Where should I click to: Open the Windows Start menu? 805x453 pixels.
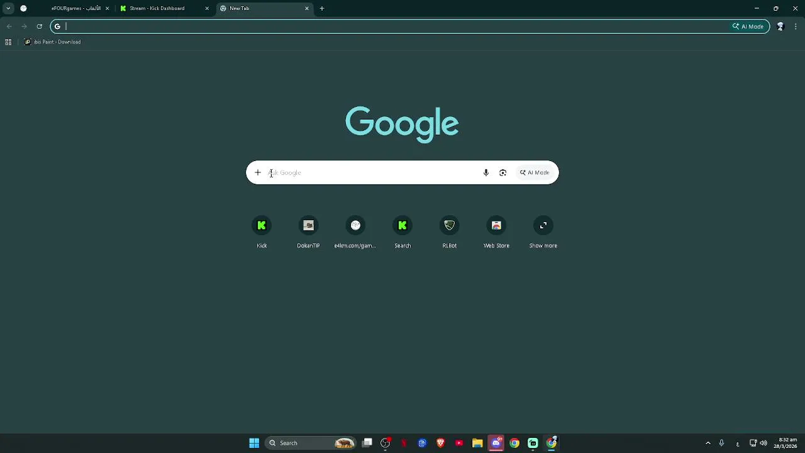254,443
